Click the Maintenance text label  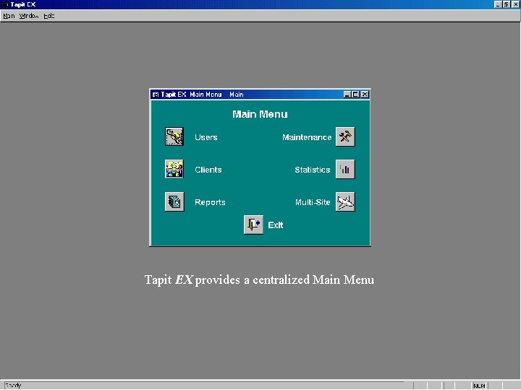pos(307,137)
